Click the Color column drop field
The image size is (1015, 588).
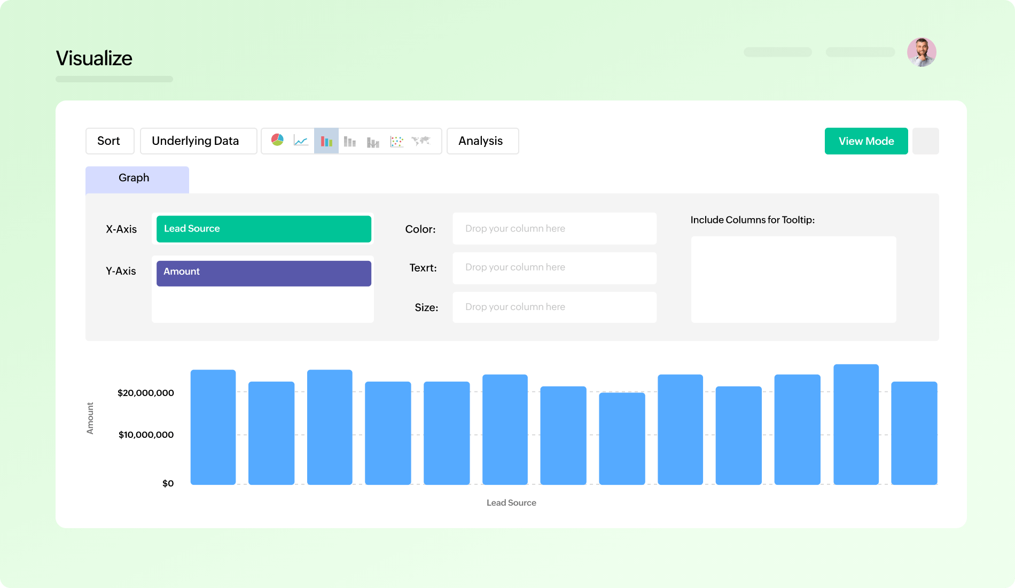pos(555,229)
